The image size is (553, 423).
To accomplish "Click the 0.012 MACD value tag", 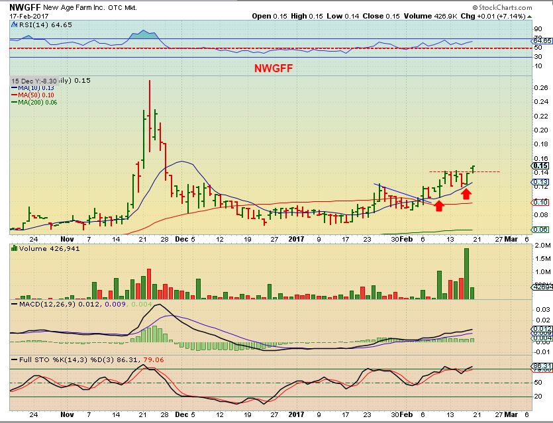I will pos(542,328).
